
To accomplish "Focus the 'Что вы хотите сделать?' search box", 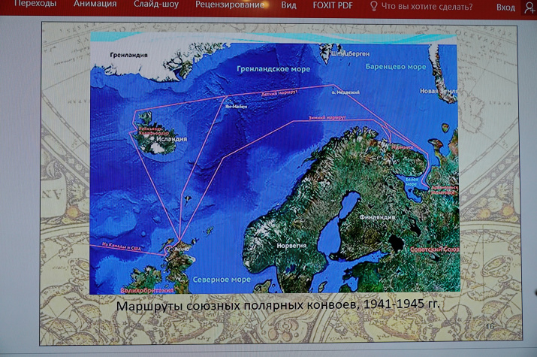I will coord(427,7).
